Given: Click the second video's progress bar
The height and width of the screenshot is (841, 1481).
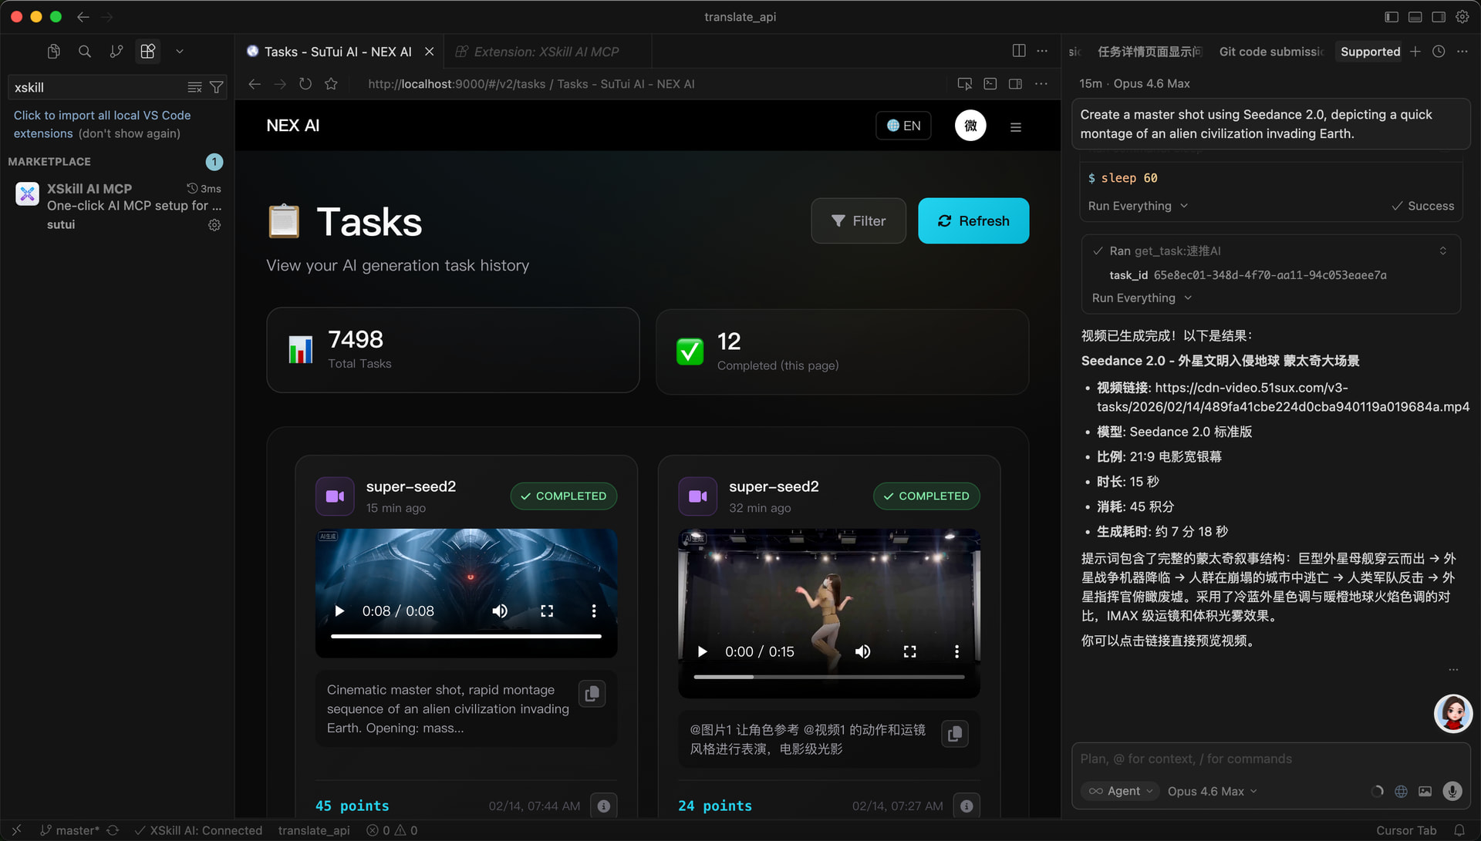Looking at the screenshot, I should (828, 677).
